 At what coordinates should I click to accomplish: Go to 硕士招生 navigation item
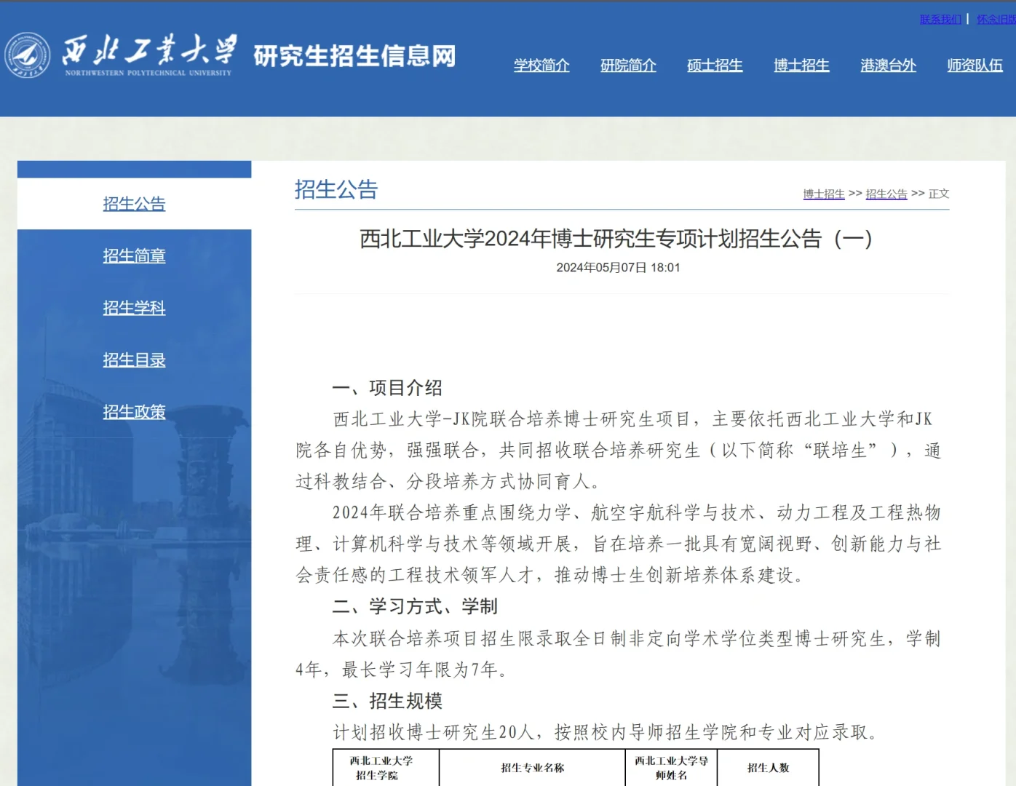pos(715,65)
